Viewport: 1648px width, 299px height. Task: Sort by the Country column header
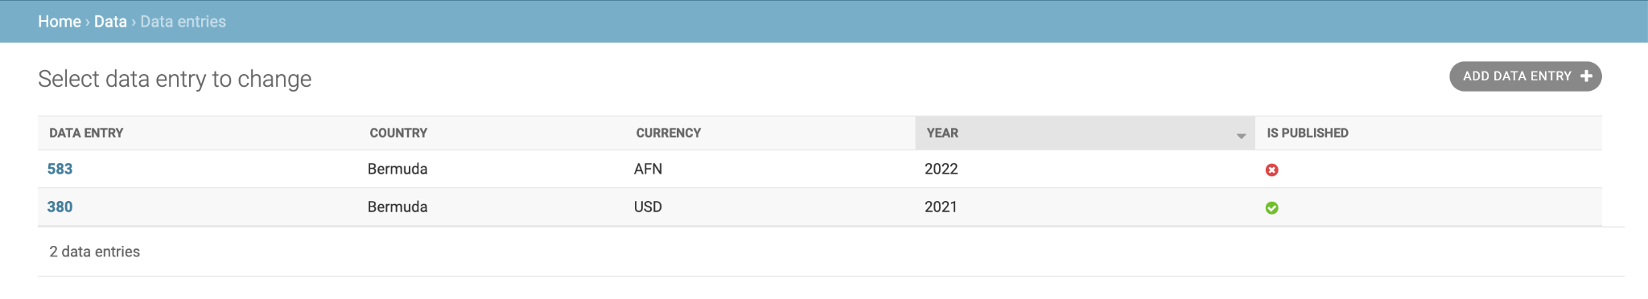[398, 133]
